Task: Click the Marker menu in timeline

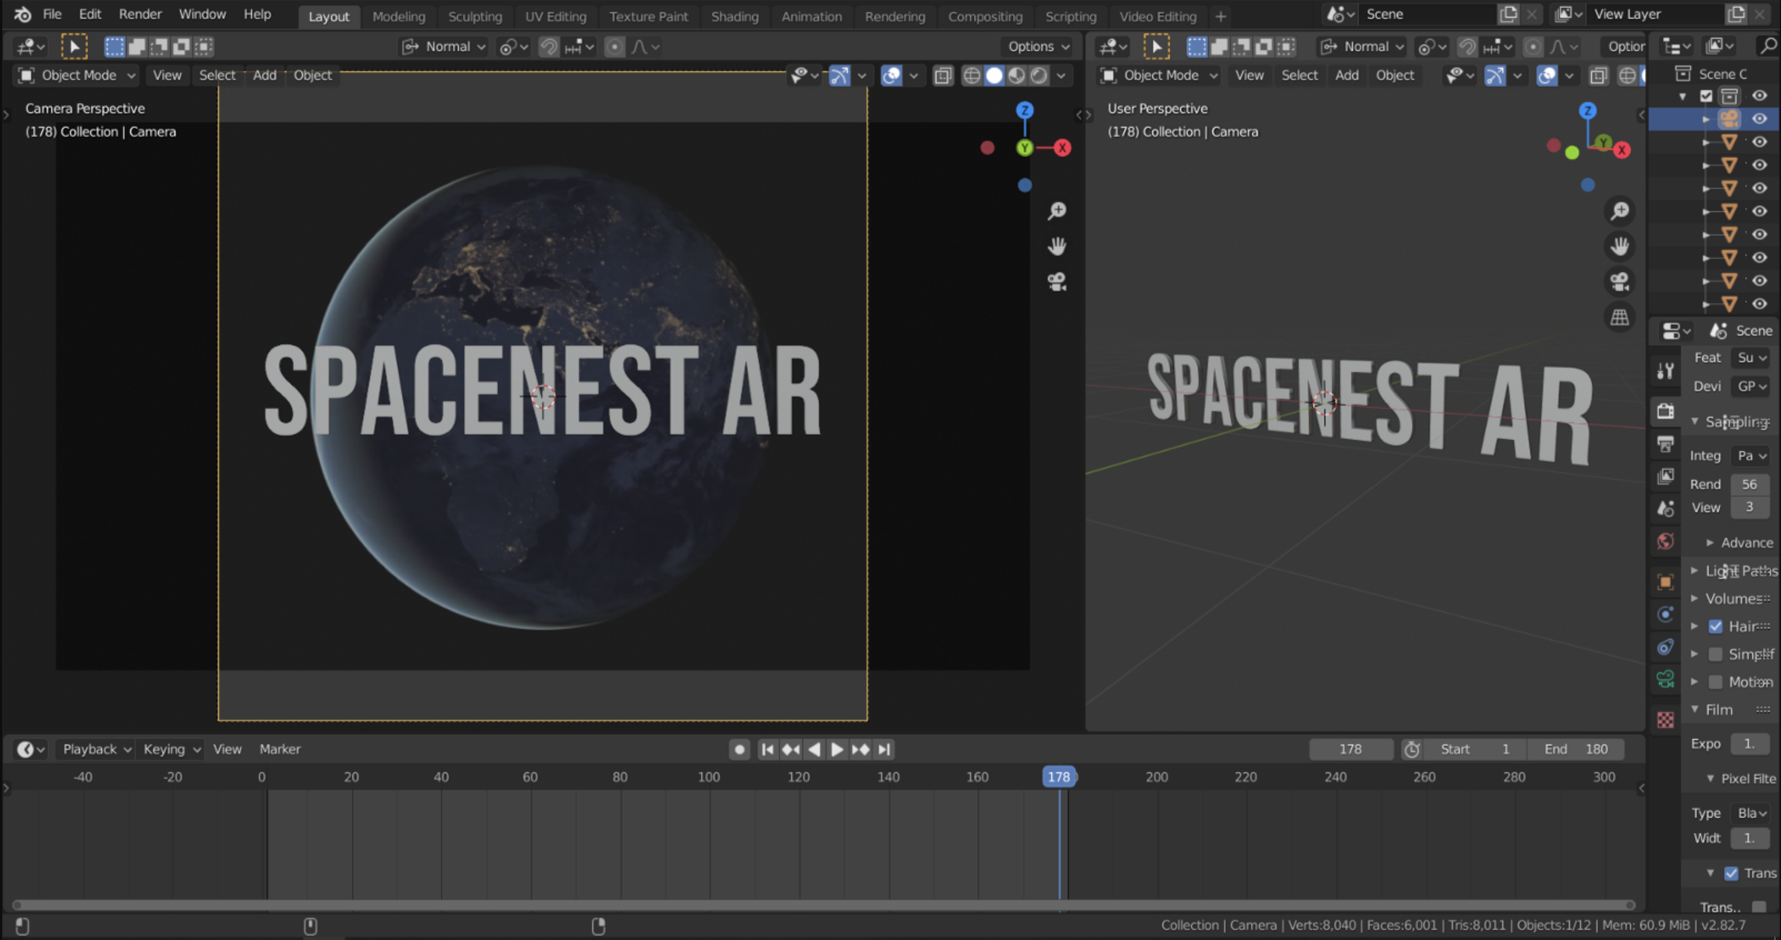Action: [x=279, y=749]
